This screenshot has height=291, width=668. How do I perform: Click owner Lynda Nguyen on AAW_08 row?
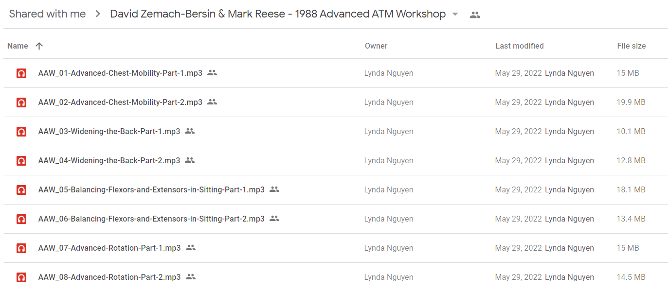[389, 277]
